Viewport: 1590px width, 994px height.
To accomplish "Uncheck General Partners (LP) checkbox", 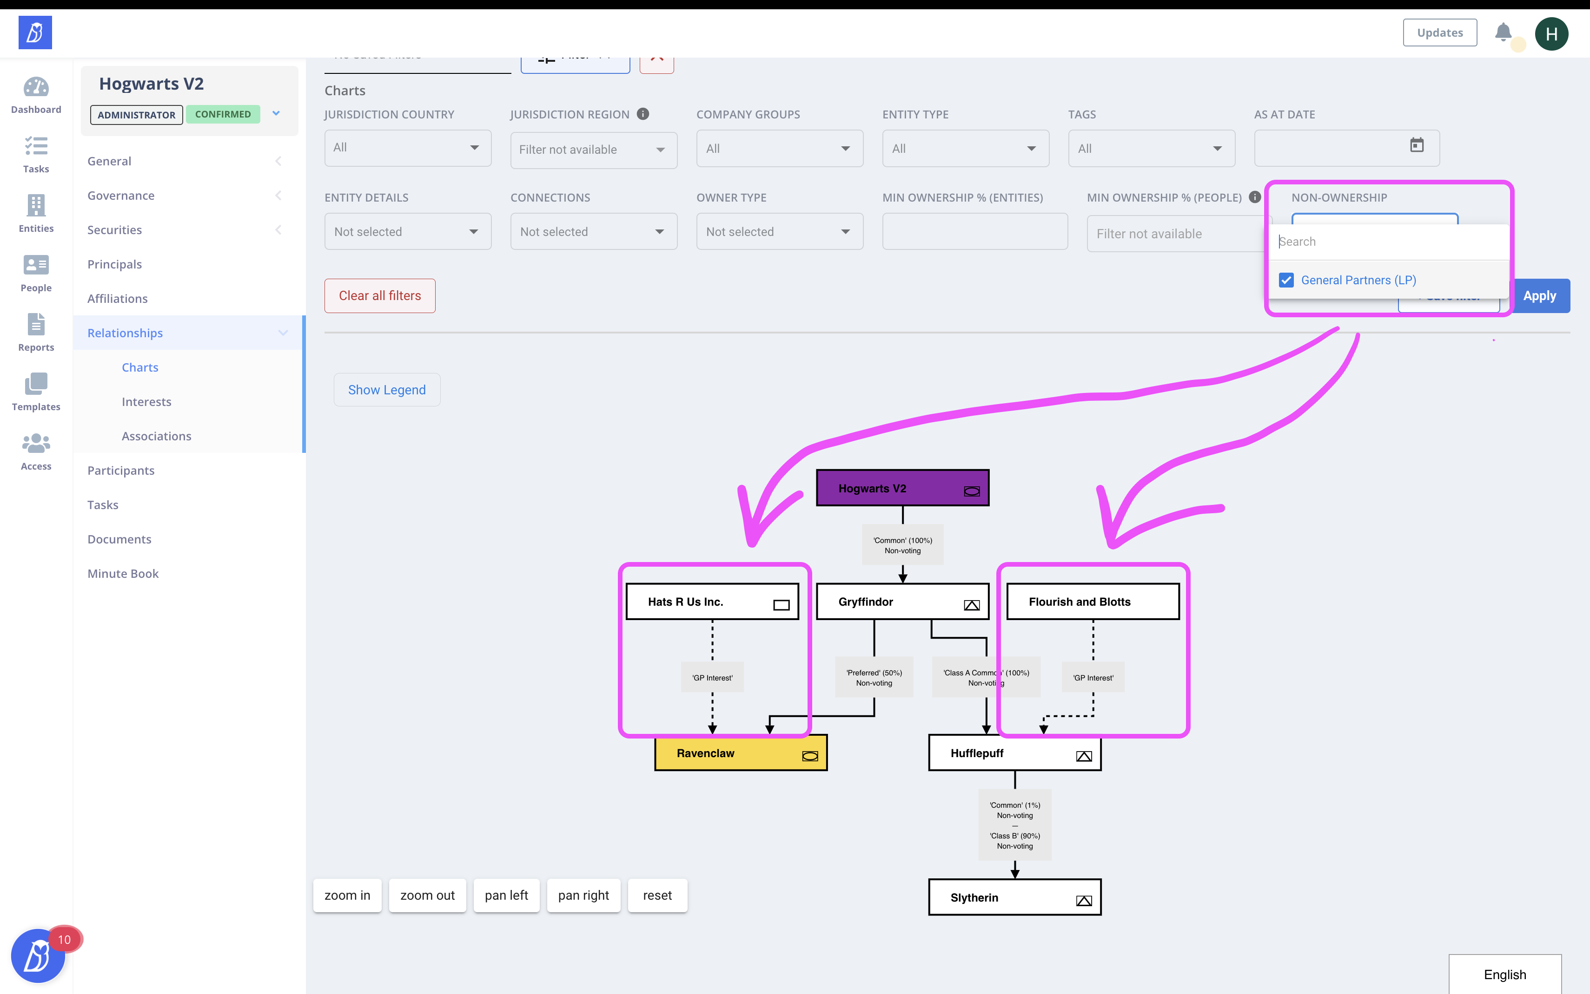I will click(x=1286, y=280).
